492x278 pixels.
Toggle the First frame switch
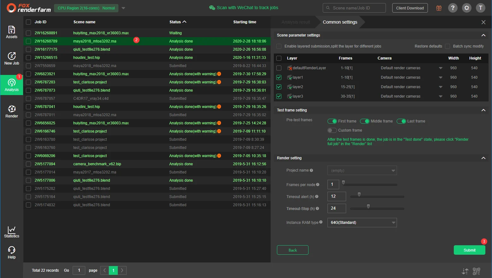332,121
